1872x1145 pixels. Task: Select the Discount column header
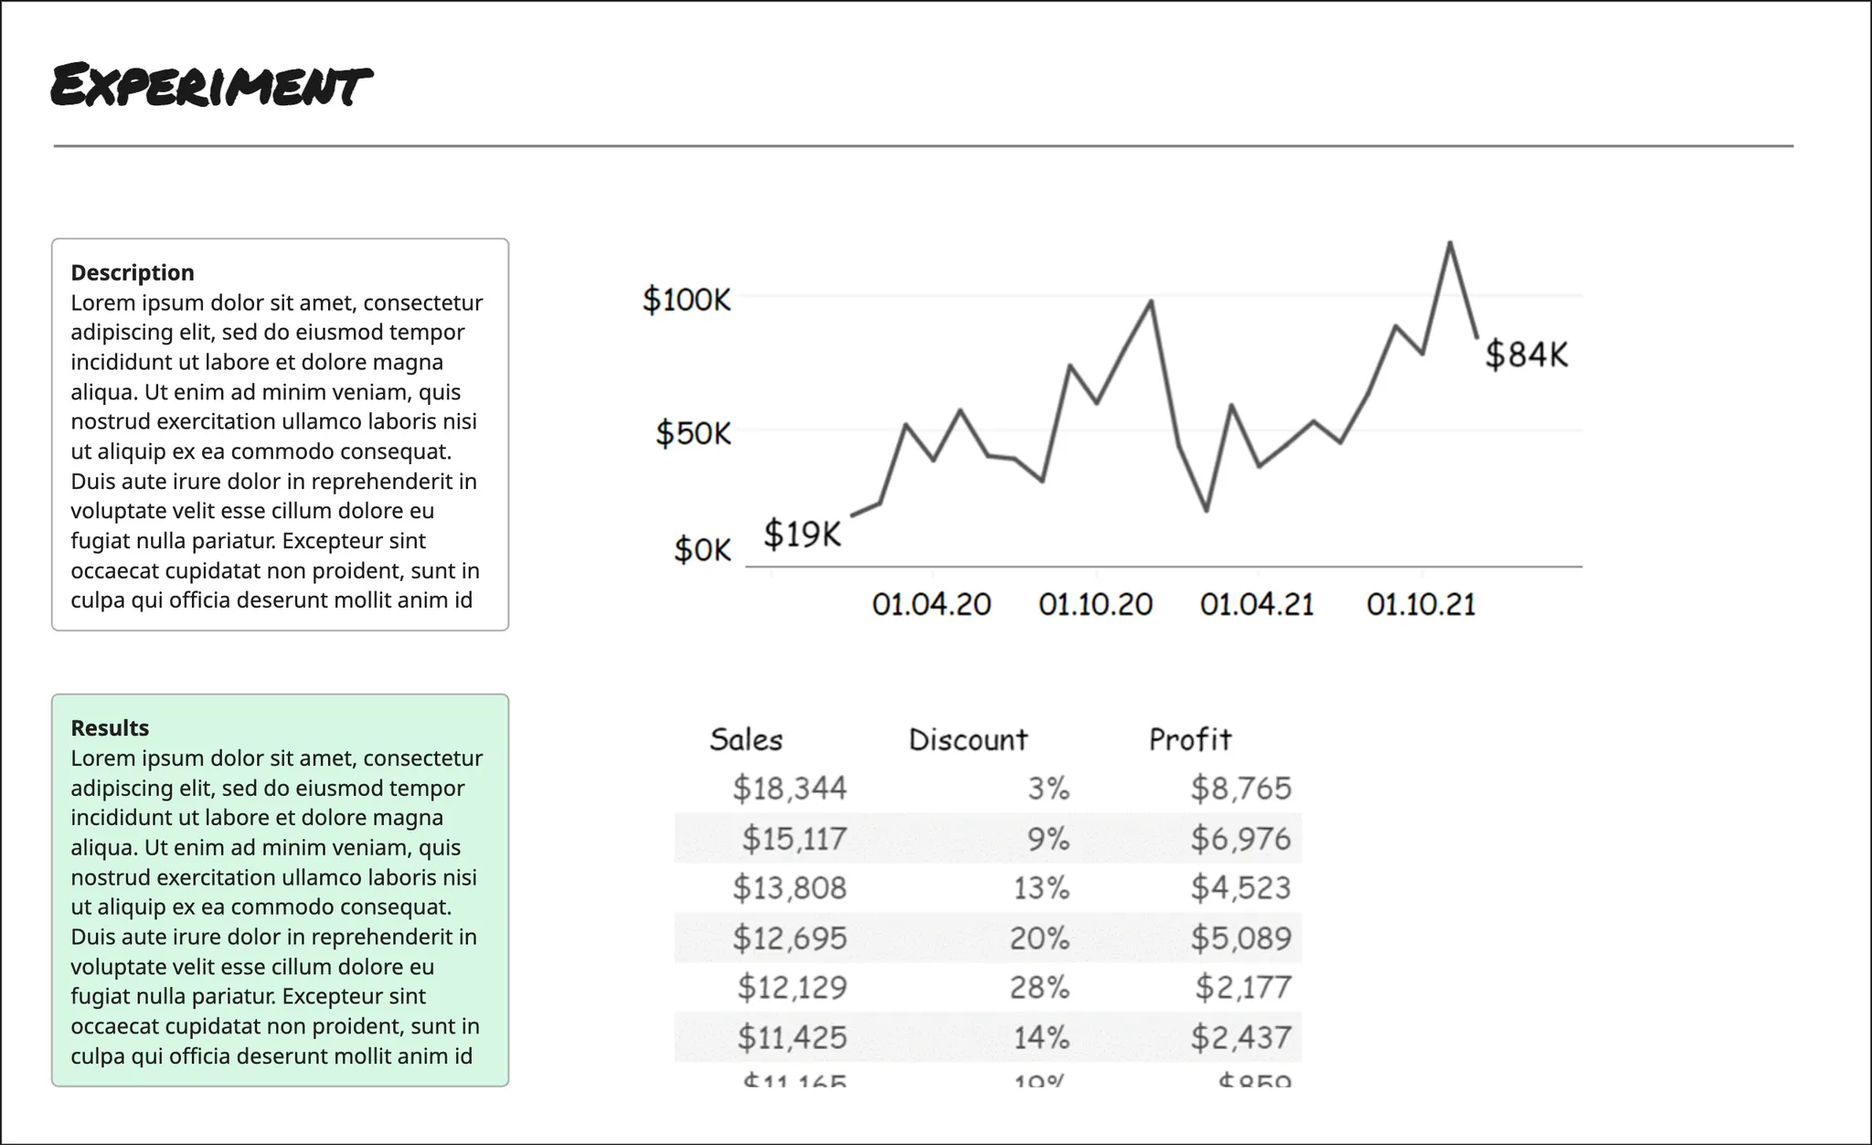[x=967, y=739]
